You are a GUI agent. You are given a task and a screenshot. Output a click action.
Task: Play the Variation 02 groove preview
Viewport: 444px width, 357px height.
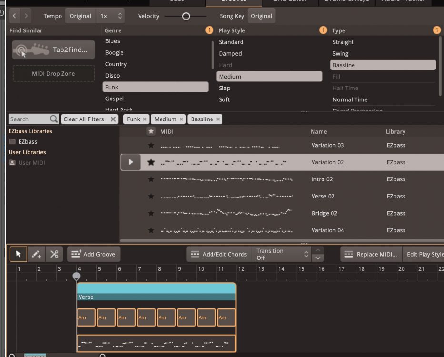[131, 162]
